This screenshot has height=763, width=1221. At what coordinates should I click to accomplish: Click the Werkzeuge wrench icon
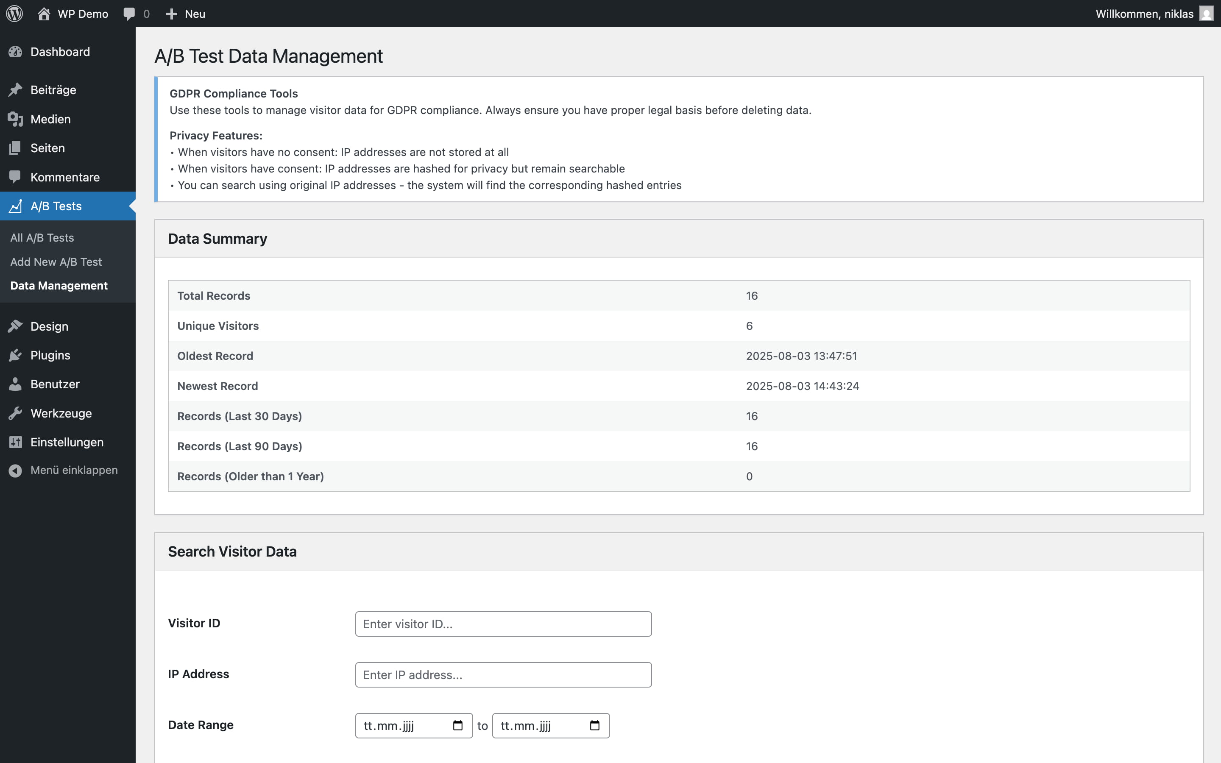click(15, 413)
